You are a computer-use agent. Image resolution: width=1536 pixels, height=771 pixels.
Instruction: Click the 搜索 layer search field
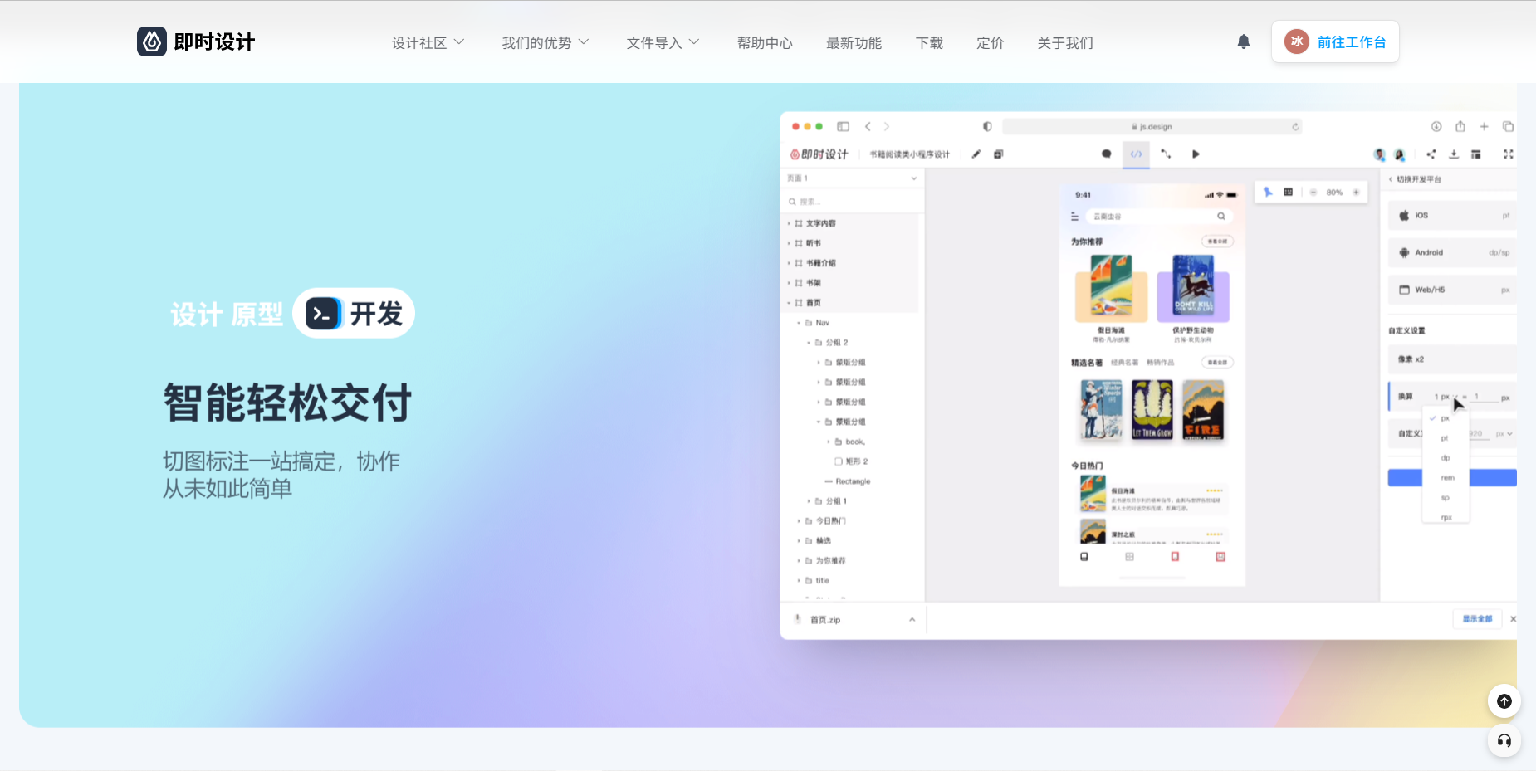pos(852,202)
